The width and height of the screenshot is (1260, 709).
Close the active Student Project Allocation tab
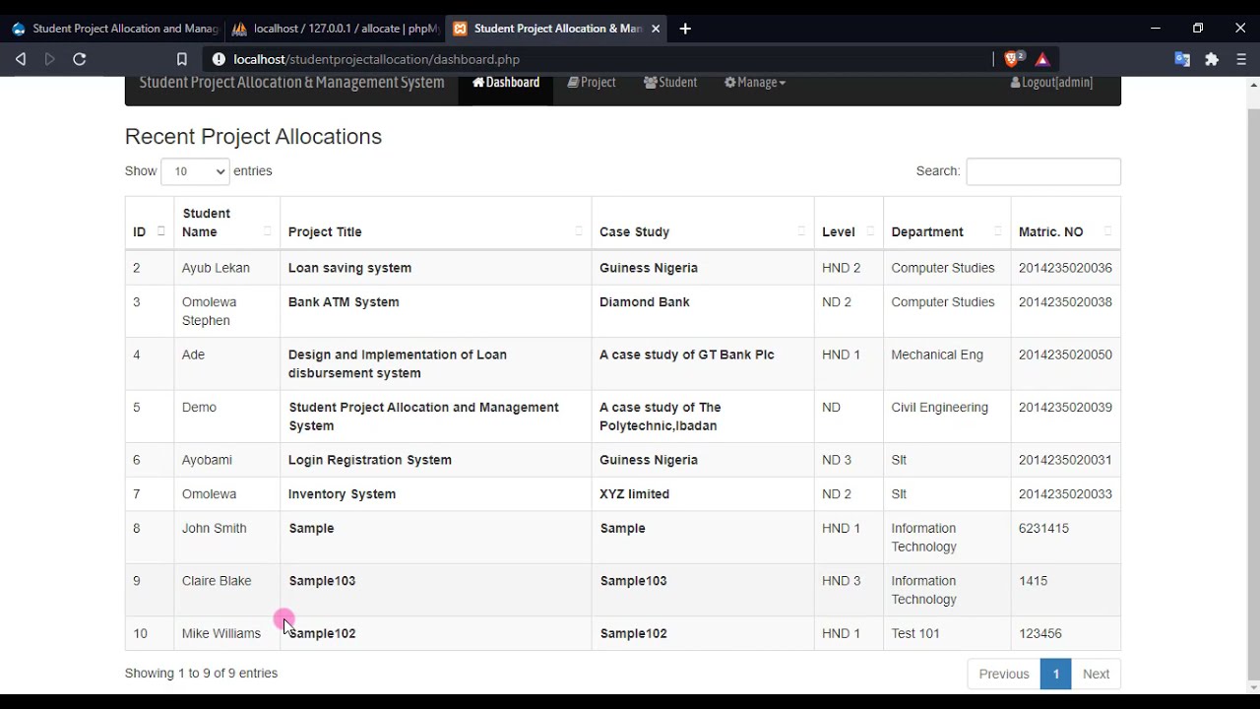click(x=657, y=29)
